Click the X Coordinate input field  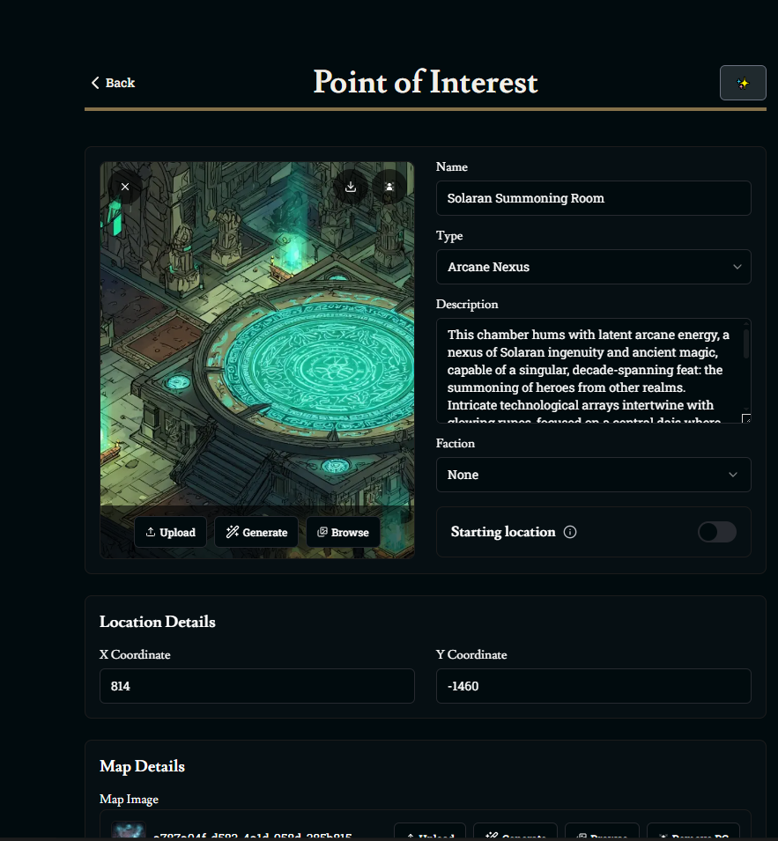click(x=256, y=686)
